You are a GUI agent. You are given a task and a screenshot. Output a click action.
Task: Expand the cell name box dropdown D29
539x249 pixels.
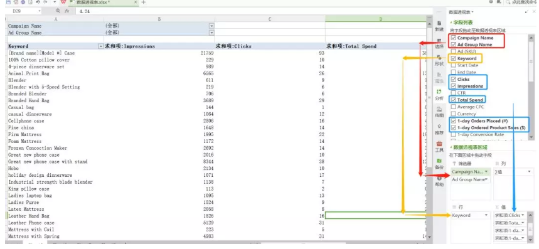pos(40,11)
